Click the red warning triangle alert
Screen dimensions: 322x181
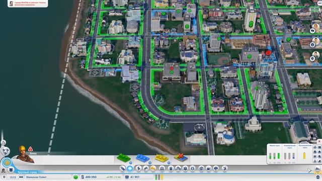[30, 149]
